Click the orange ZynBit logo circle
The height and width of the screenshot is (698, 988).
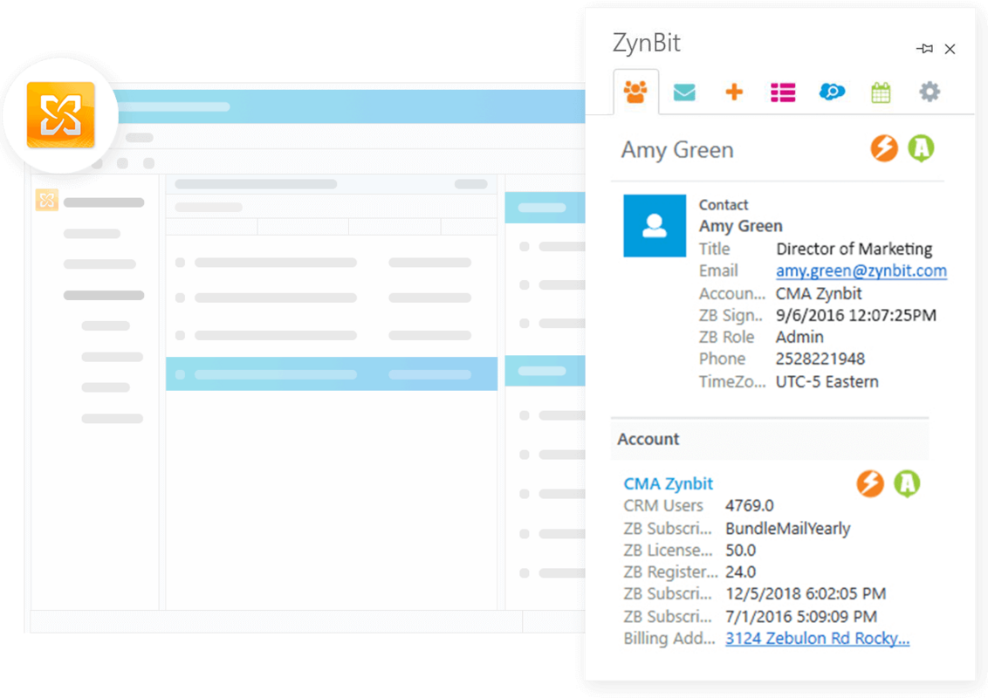pyautogui.click(x=61, y=114)
